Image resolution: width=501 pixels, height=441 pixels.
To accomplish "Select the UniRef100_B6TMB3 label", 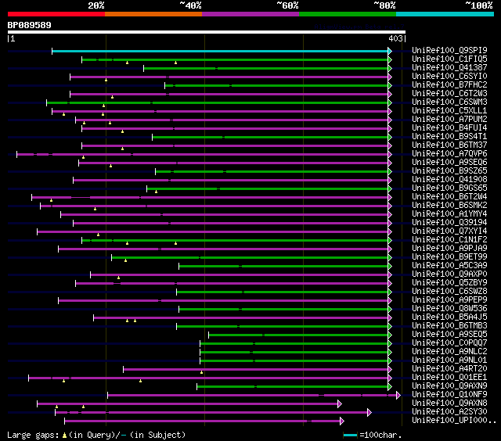I will coord(449,326).
